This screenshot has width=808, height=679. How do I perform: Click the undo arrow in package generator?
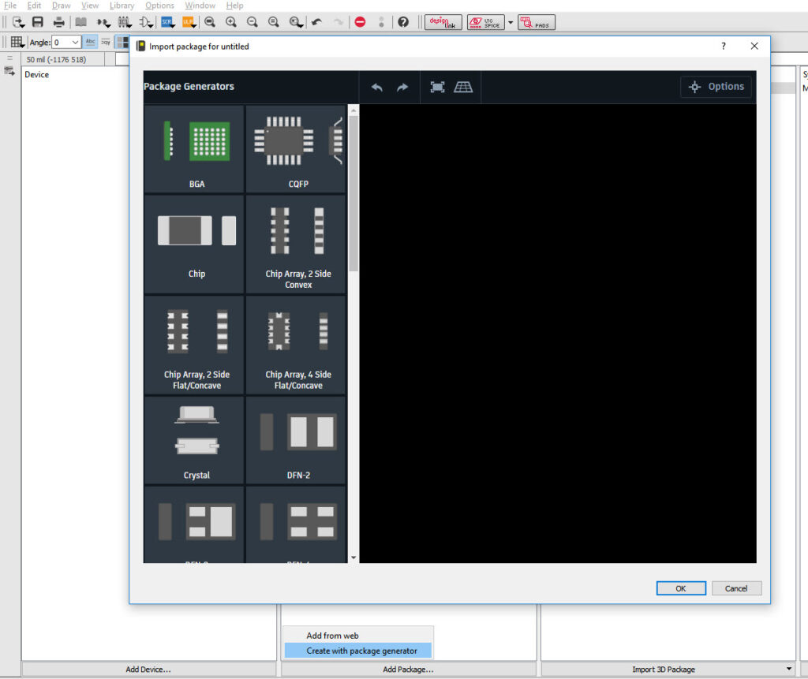376,87
